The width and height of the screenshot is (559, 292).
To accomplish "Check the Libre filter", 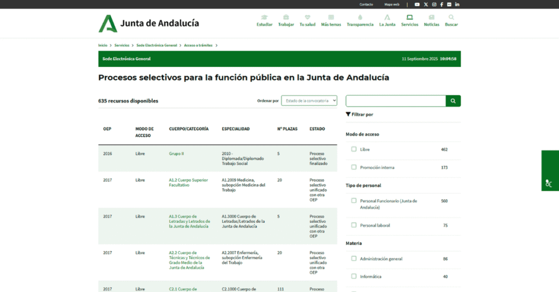I will (354, 149).
